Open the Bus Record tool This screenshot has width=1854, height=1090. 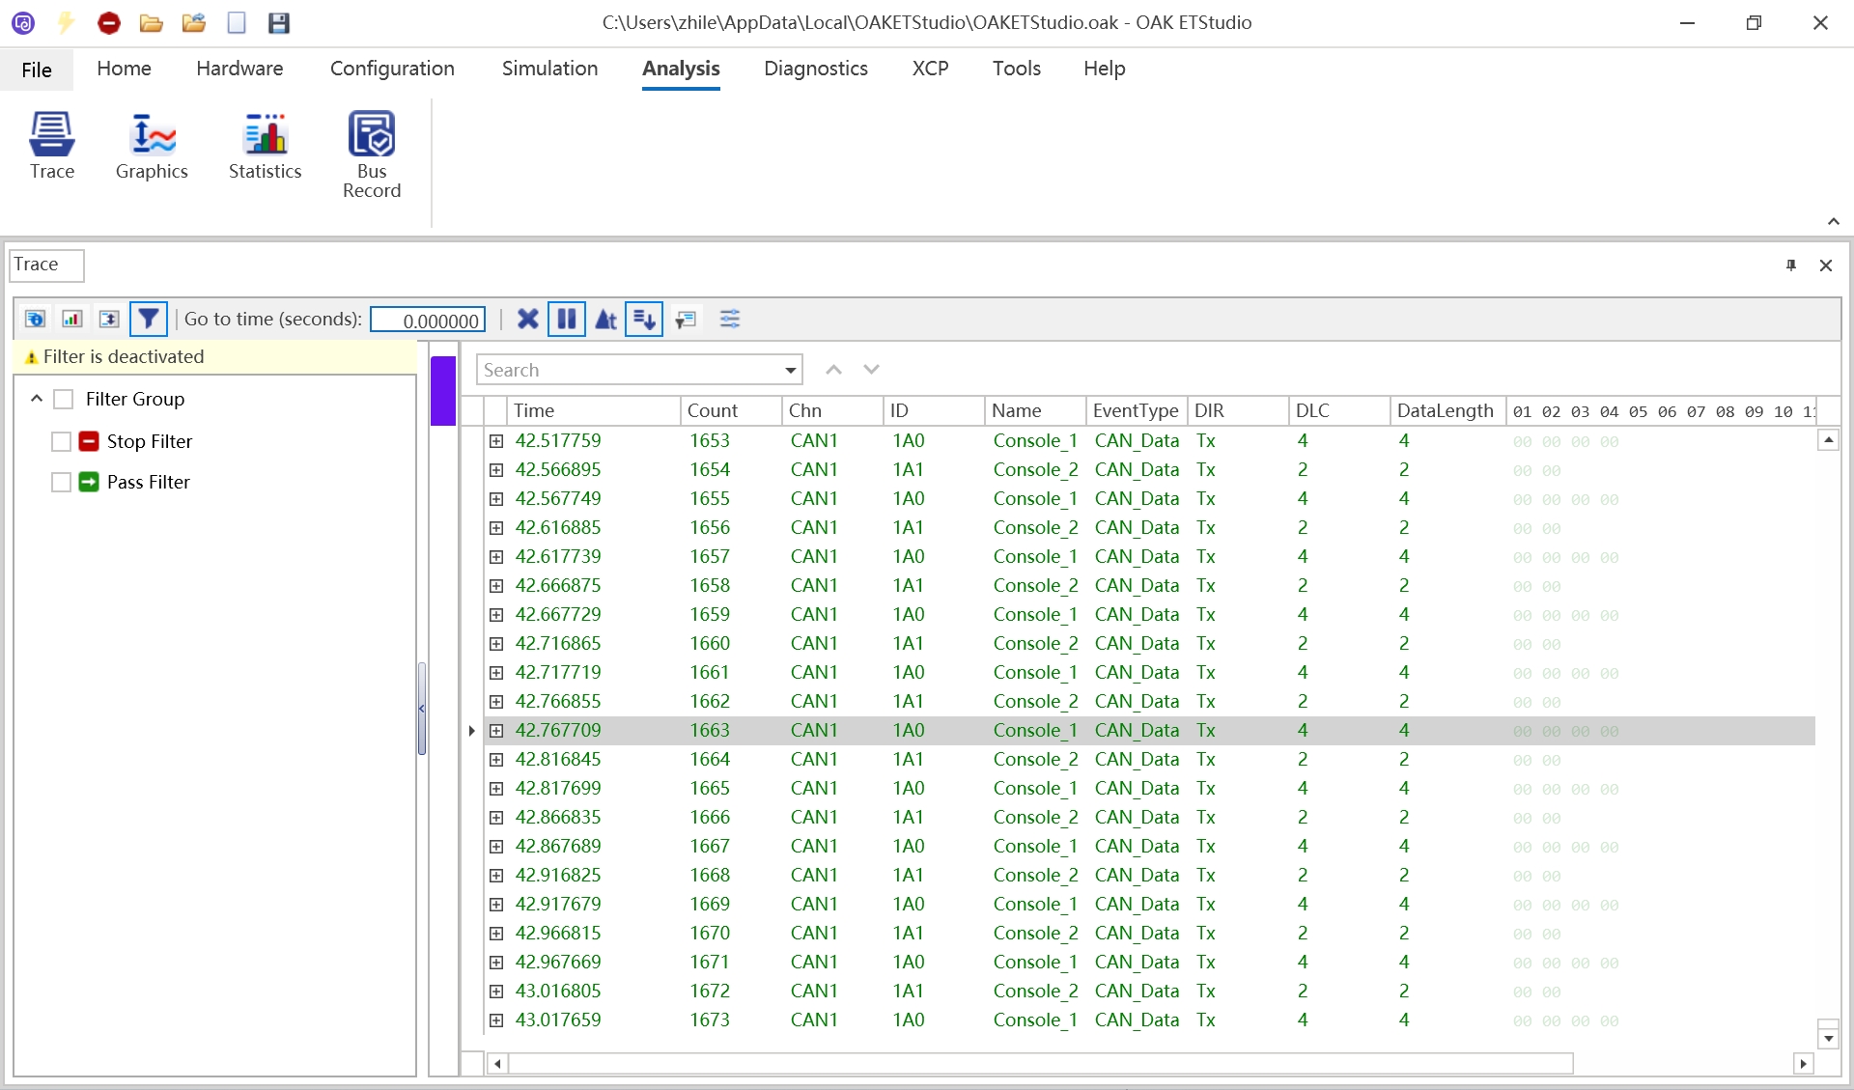pyautogui.click(x=372, y=154)
